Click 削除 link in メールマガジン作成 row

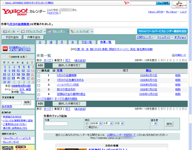tap(178, 85)
